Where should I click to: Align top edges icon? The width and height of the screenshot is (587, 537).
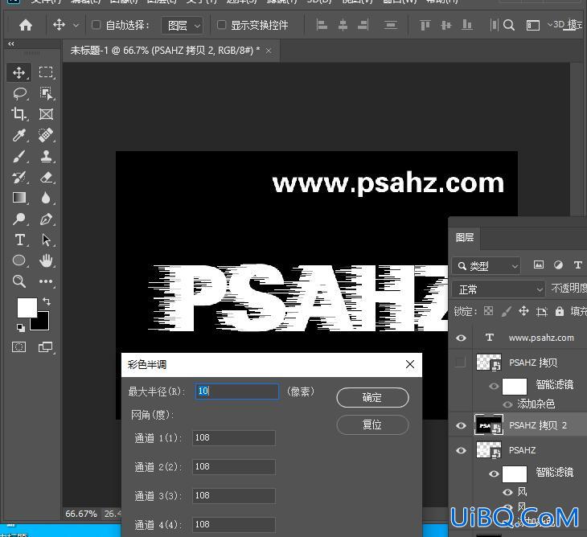425,25
